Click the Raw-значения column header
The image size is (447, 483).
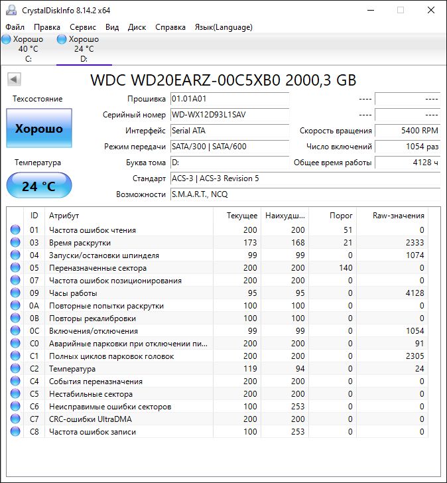(x=399, y=216)
